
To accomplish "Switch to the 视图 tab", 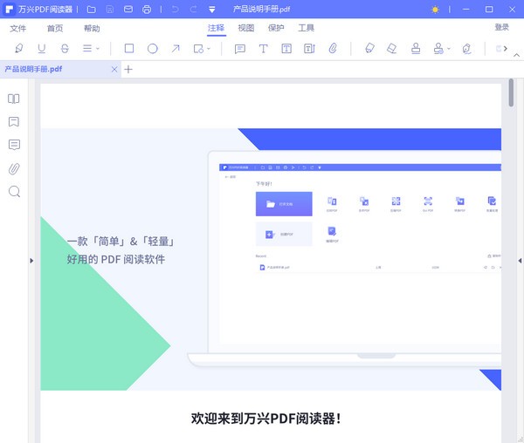I will (246, 28).
